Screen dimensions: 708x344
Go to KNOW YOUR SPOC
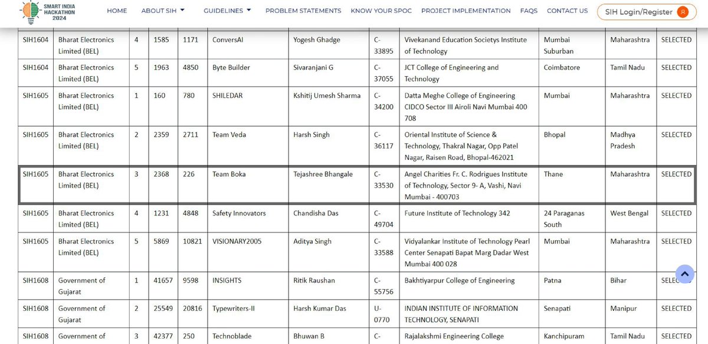coord(381,11)
